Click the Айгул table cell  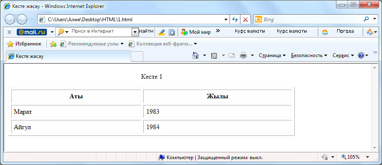click(76, 127)
